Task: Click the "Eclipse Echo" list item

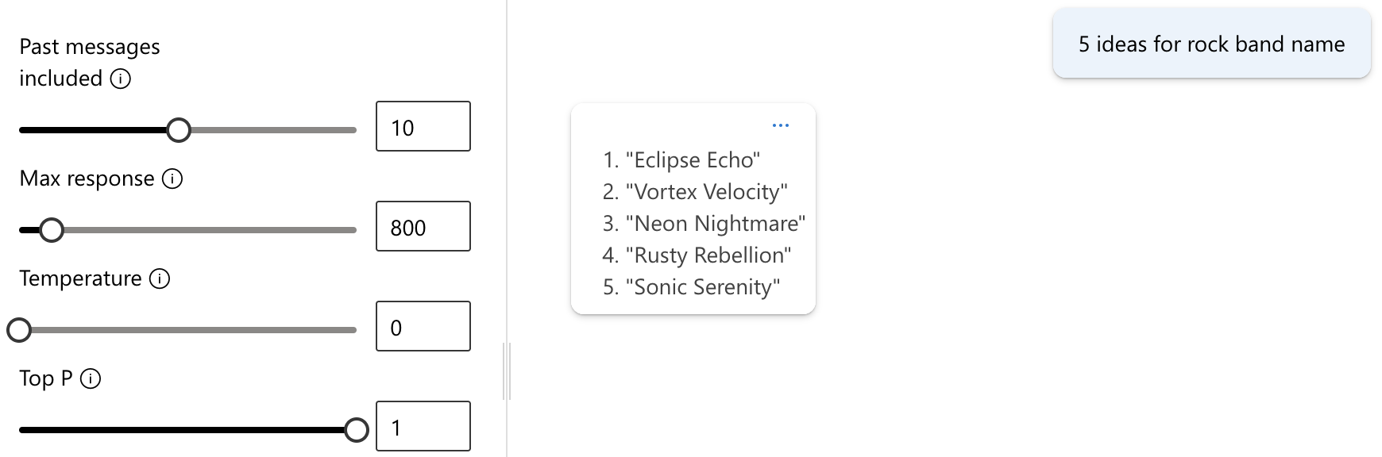Action: (x=693, y=160)
